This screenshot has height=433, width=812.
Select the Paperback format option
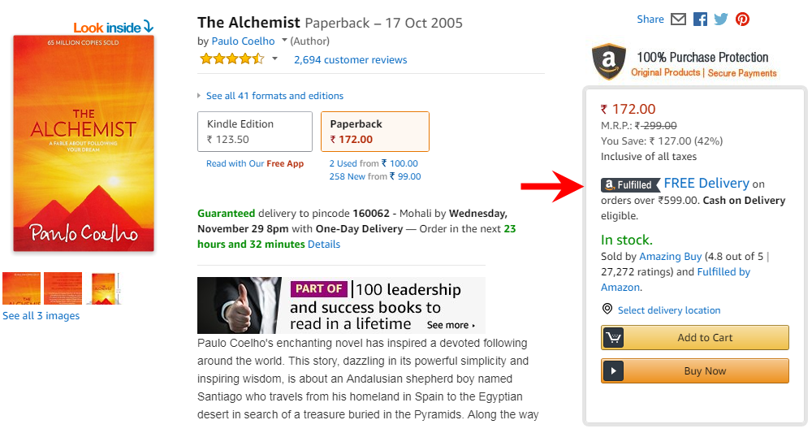click(x=374, y=132)
